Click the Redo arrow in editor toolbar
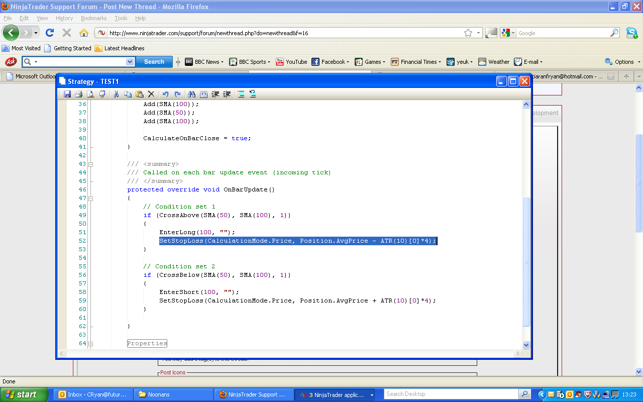 pos(177,94)
